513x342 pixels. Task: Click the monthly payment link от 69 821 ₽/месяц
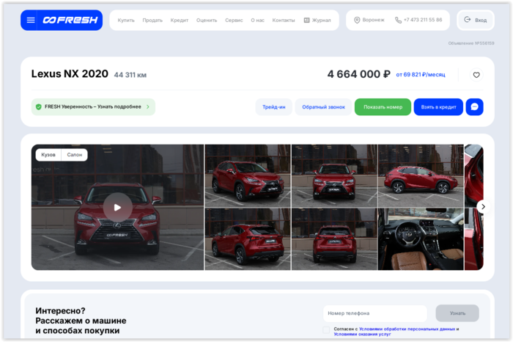421,75
